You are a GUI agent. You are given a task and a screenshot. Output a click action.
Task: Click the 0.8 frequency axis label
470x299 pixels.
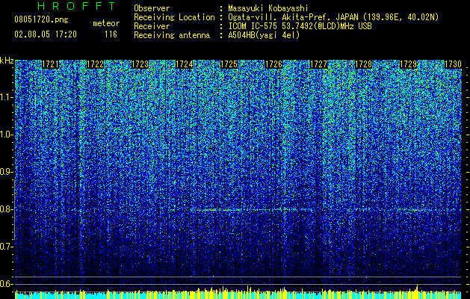click(x=6, y=209)
